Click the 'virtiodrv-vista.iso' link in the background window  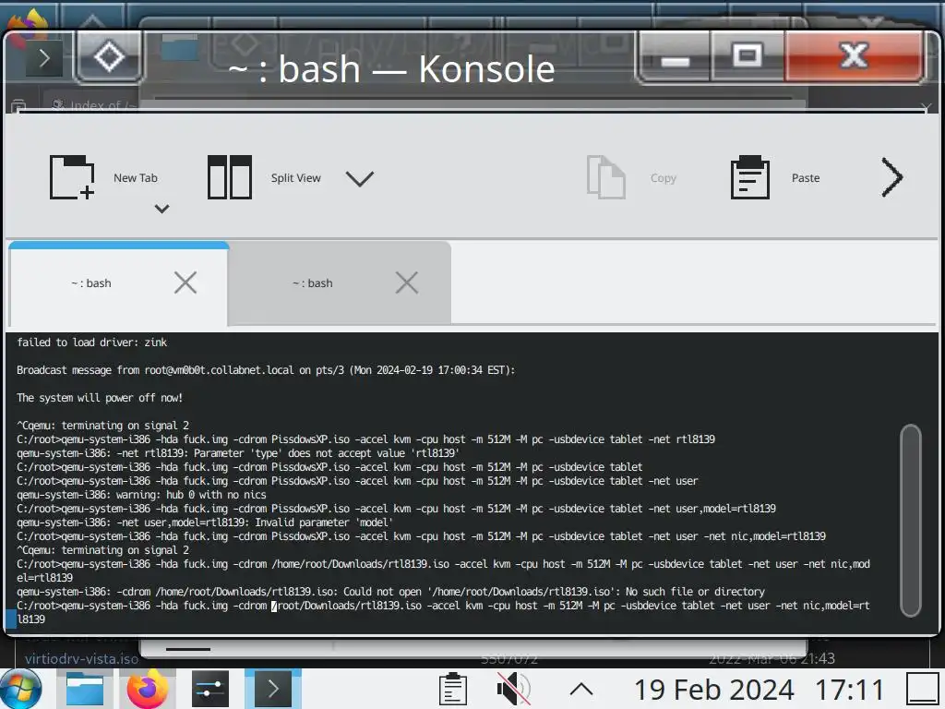(x=81, y=658)
